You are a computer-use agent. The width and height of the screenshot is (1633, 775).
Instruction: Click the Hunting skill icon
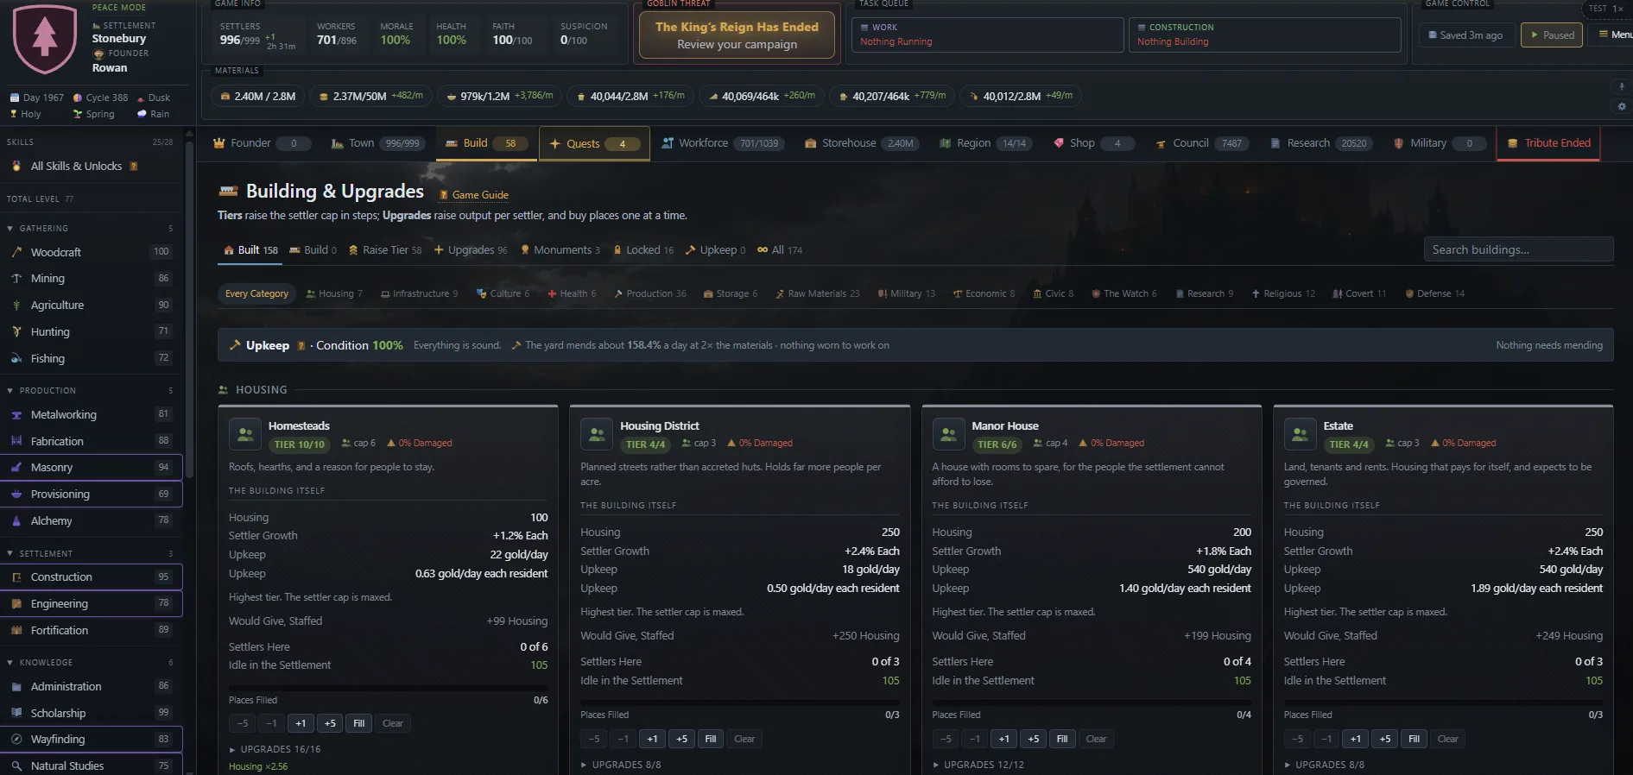[16, 331]
